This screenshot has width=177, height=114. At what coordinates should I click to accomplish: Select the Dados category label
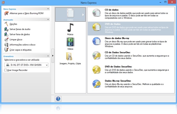click(70, 20)
